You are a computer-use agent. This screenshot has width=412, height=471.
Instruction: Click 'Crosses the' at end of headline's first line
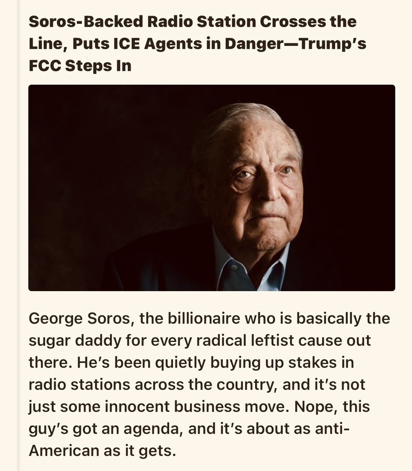click(308, 22)
